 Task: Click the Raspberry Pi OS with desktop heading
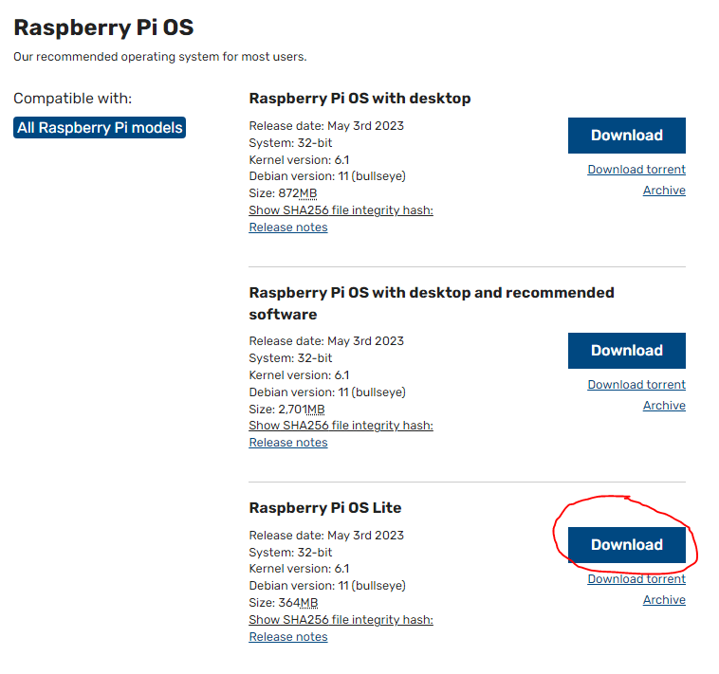[x=359, y=99]
